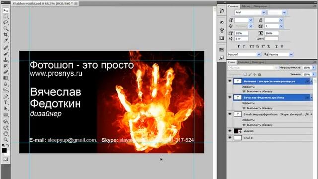
Task: Click Faux Bold style button
Action: click(238, 46)
